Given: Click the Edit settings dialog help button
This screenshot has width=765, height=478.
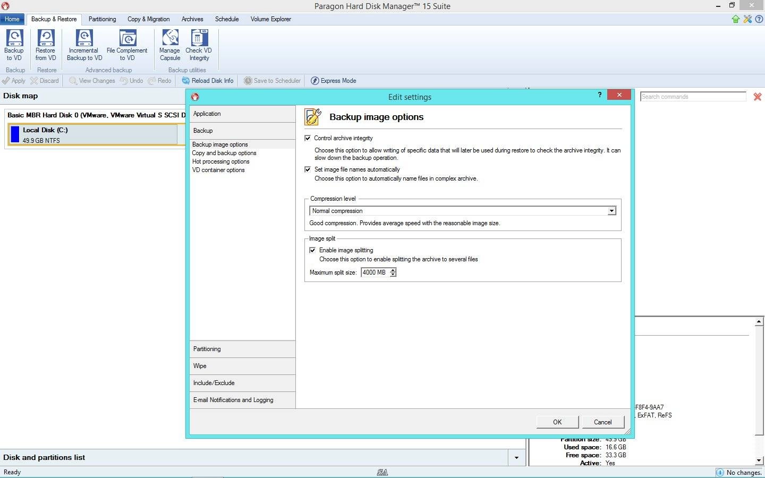Looking at the screenshot, I should [600, 95].
